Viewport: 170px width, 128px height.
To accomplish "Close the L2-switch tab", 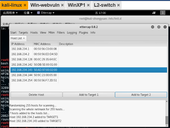I will [x=119, y=5].
